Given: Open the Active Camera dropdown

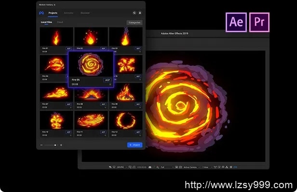Looking at the screenshot, I should tap(191, 167).
